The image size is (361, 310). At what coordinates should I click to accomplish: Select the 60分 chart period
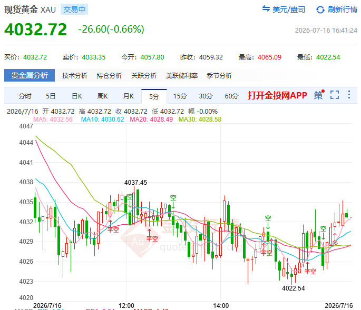pos(231,96)
